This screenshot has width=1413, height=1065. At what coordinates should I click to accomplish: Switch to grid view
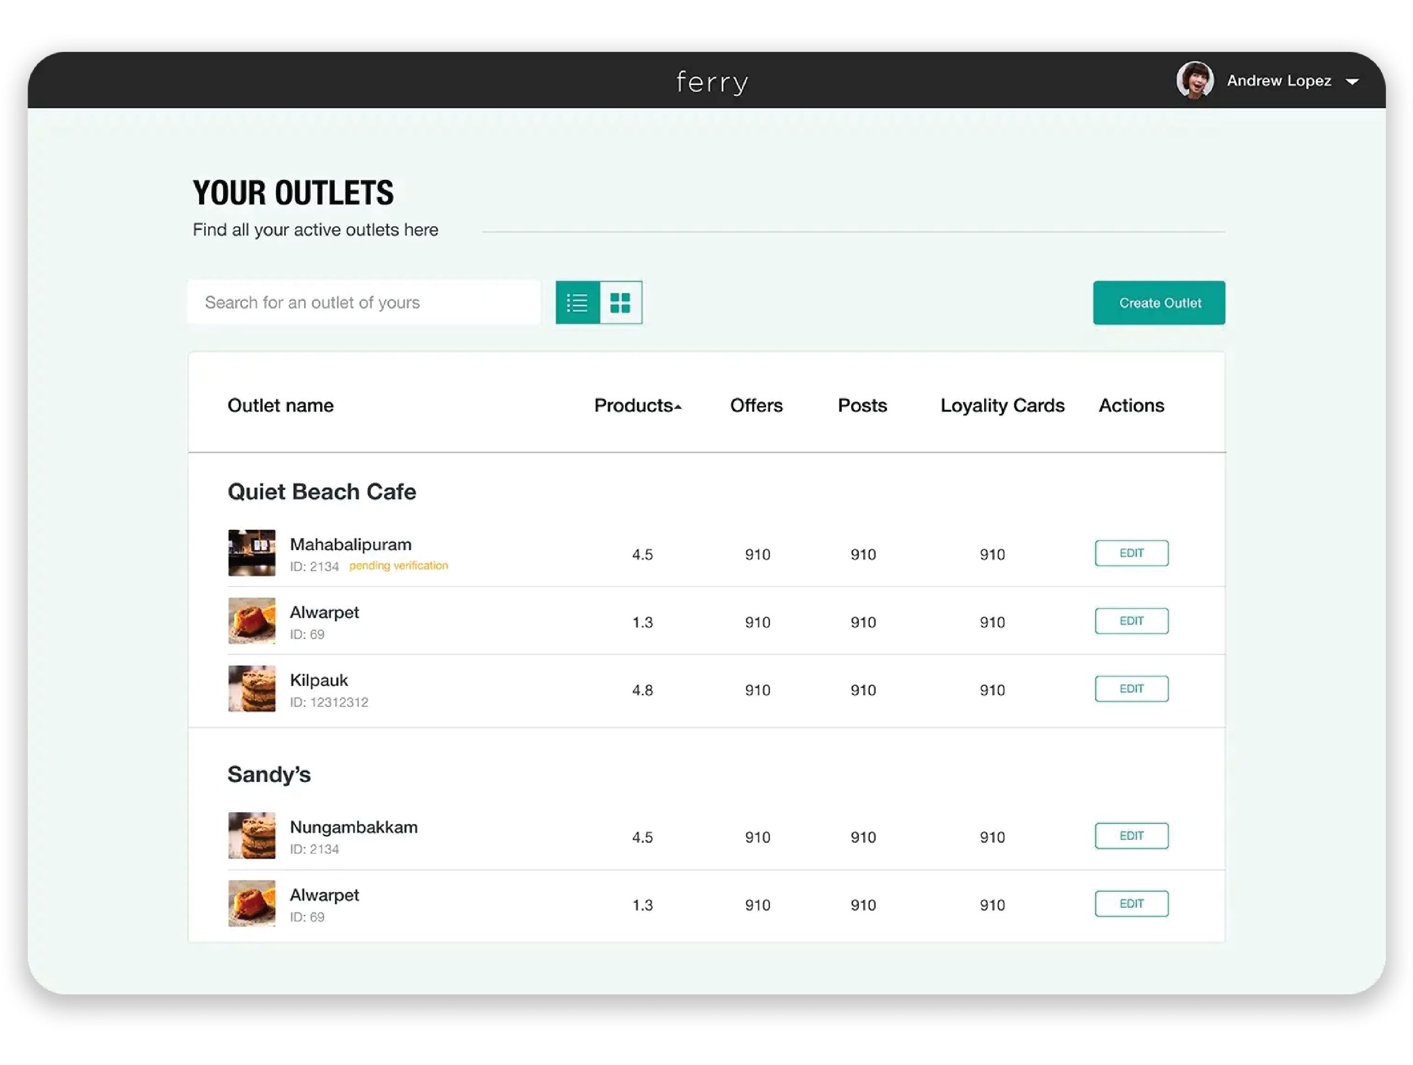pyautogui.click(x=620, y=302)
